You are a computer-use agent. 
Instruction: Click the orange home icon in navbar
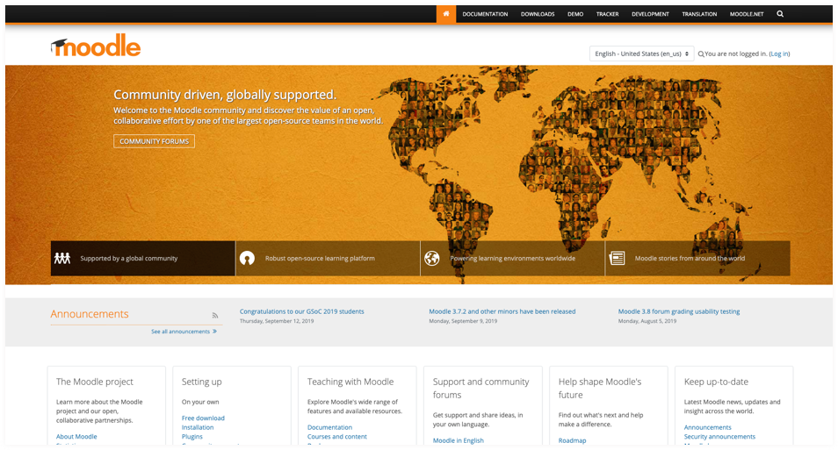[446, 14]
